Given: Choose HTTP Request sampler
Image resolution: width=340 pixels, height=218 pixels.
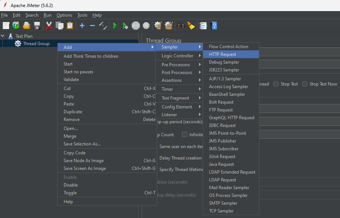Looking at the screenshot, I should pyautogui.click(x=231, y=54).
